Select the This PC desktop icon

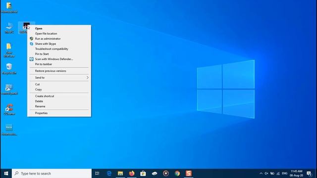click(9, 28)
